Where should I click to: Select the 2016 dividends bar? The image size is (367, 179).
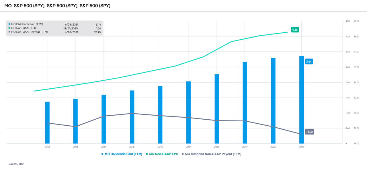(160, 115)
